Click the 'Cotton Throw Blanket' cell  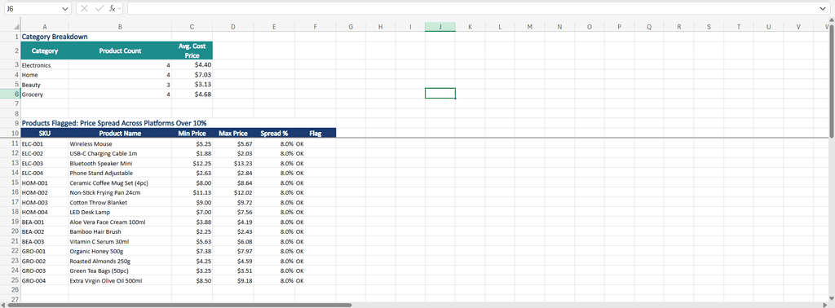(x=120, y=202)
